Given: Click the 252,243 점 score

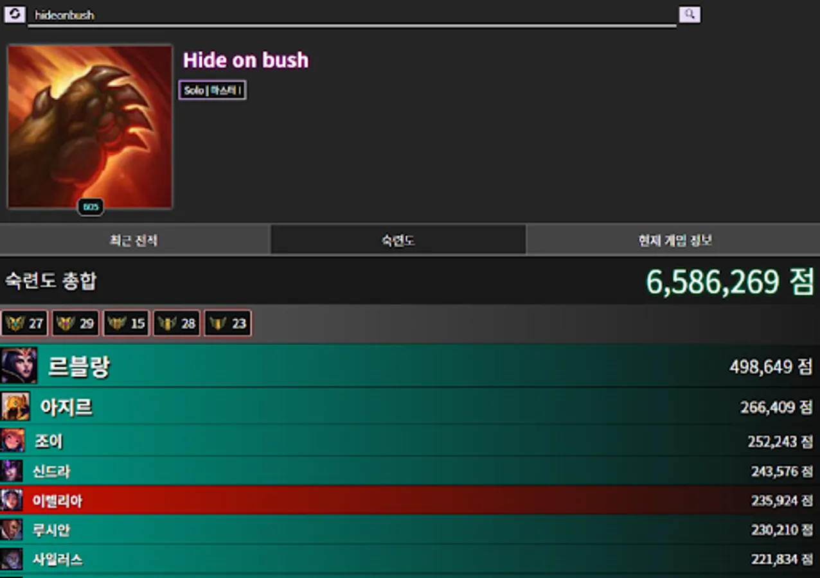Looking at the screenshot, I should 780,442.
